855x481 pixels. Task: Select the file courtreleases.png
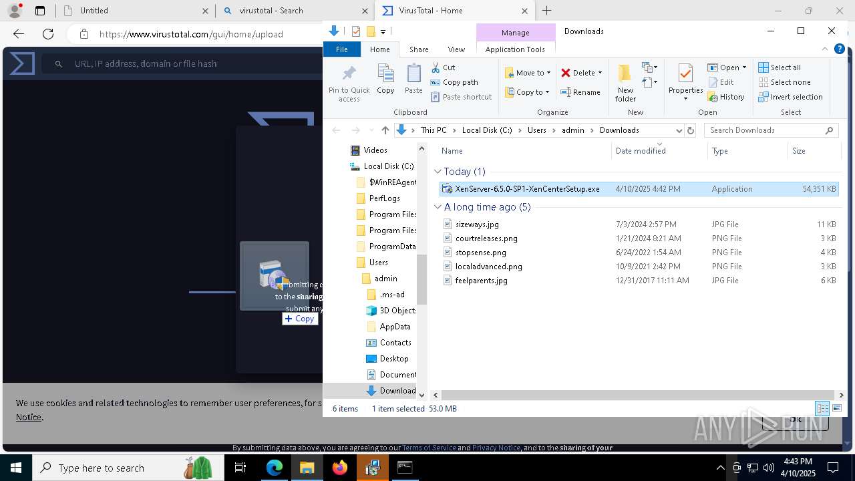point(486,238)
